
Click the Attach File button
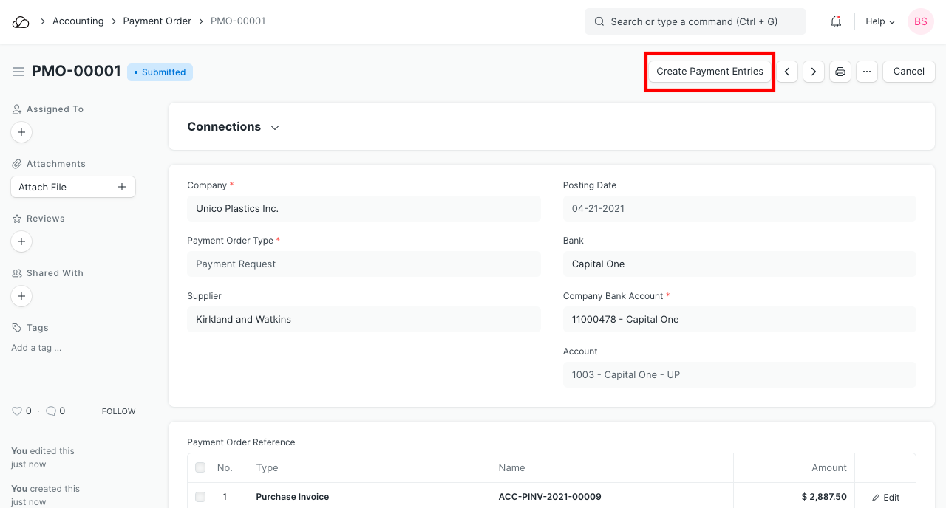(x=72, y=187)
